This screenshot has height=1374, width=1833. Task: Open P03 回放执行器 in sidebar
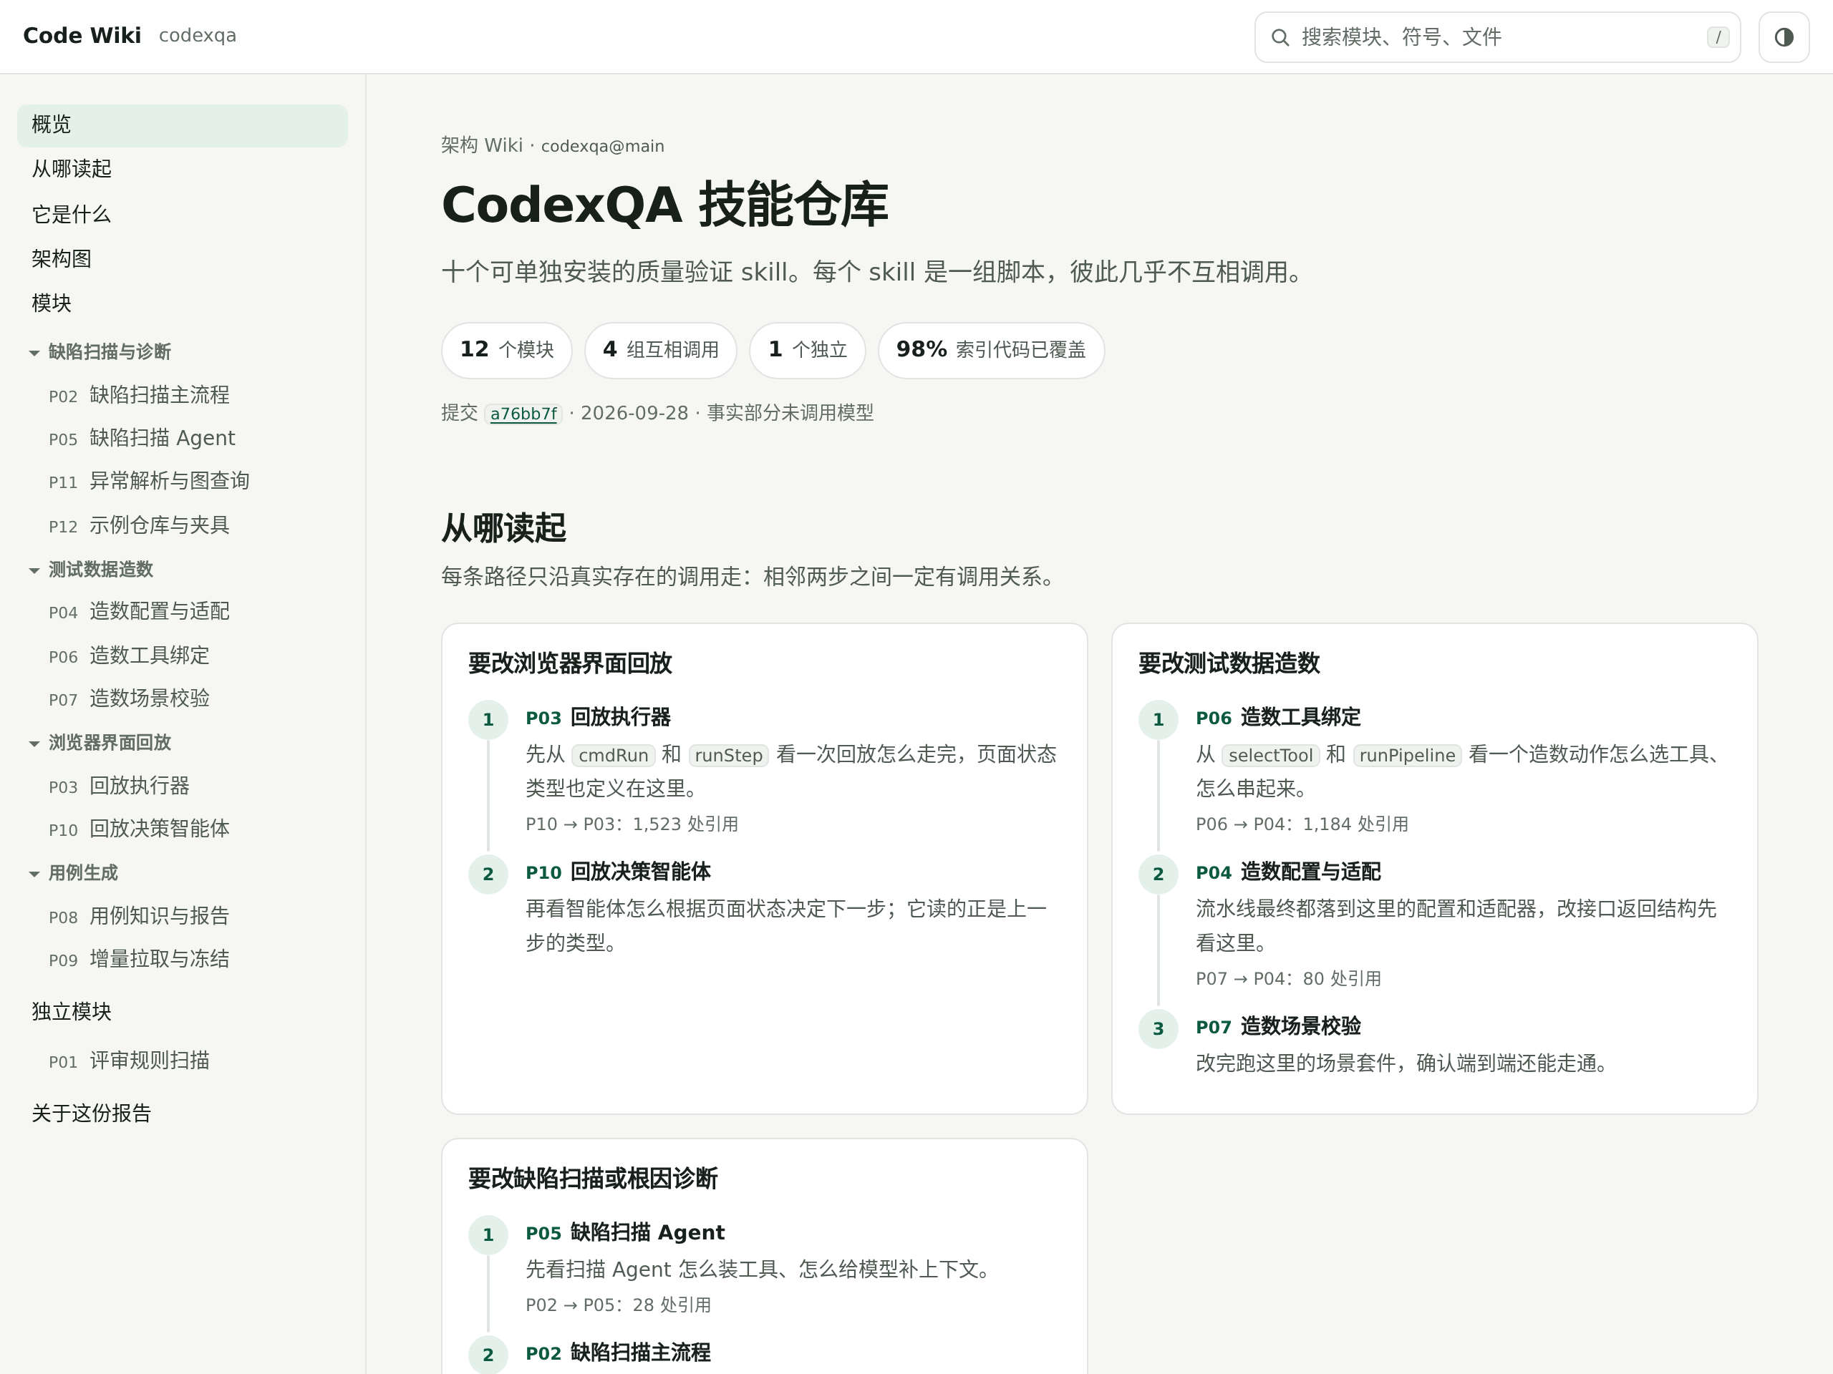pos(118,786)
